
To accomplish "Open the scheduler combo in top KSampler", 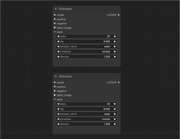I will pyautogui.click(x=86, y=51).
